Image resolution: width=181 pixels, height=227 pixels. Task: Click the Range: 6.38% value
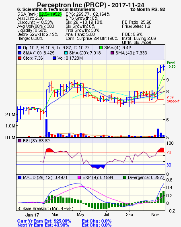pyautogui.click(x=30, y=39)
